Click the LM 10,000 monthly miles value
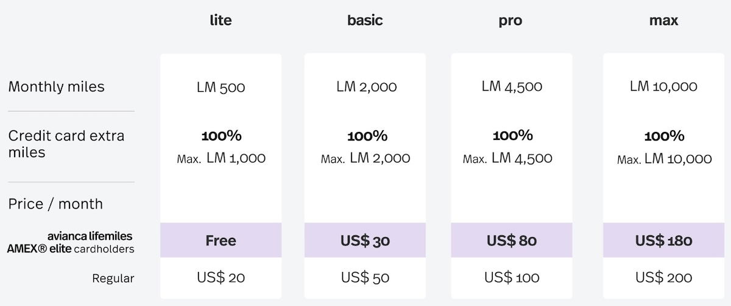Viewport: 731px width, 306px height. click(663, 86)
